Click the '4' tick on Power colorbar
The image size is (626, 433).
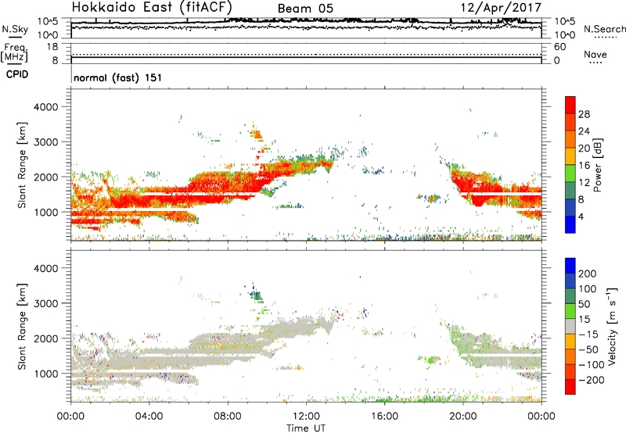[x=581, y=216]
